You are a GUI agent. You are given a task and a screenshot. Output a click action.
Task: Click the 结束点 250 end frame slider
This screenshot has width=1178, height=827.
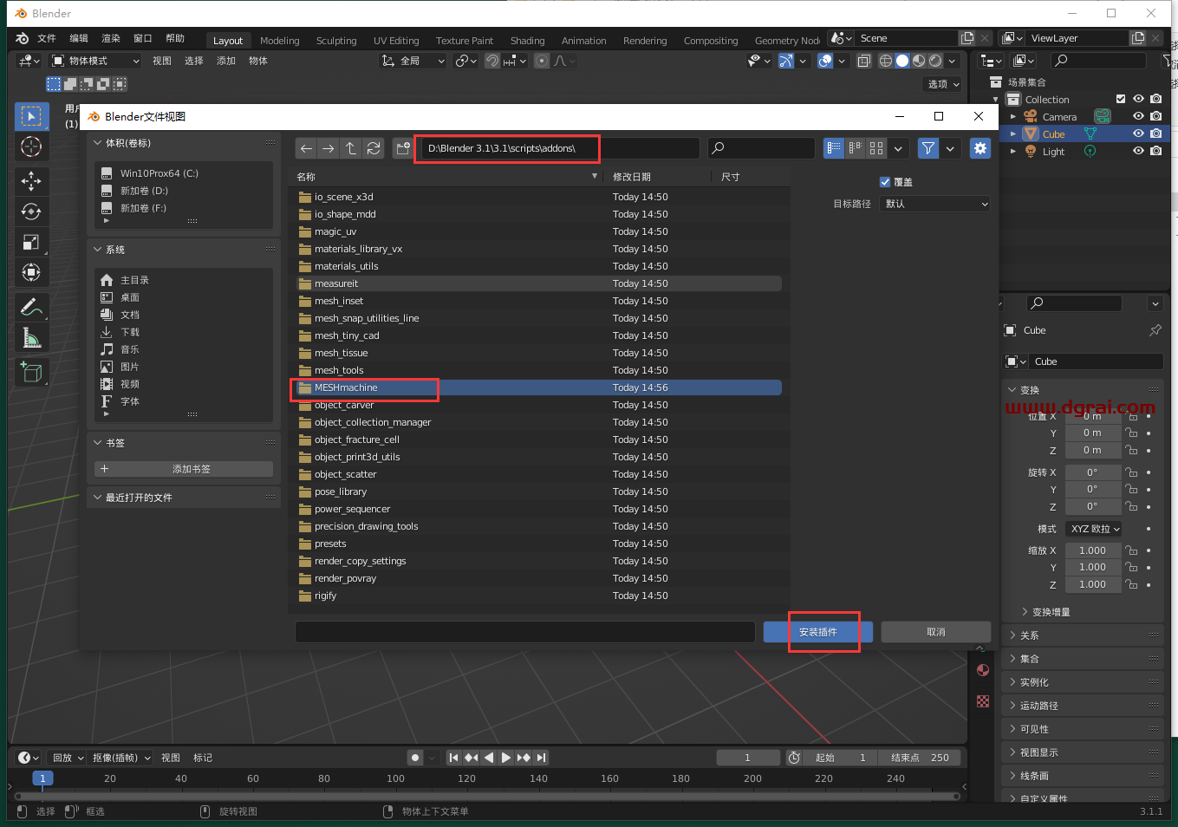click(920, 757)
